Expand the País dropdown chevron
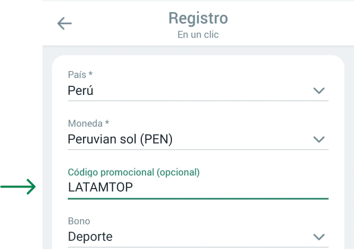Viewport: 354px width, 250px height. [319, 91]
